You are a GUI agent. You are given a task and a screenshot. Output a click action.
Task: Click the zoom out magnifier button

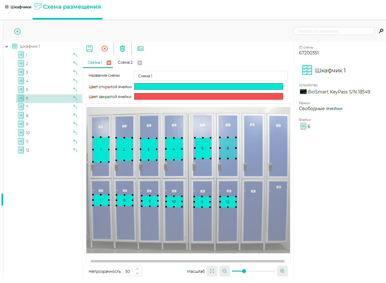[x=225, y=271]
